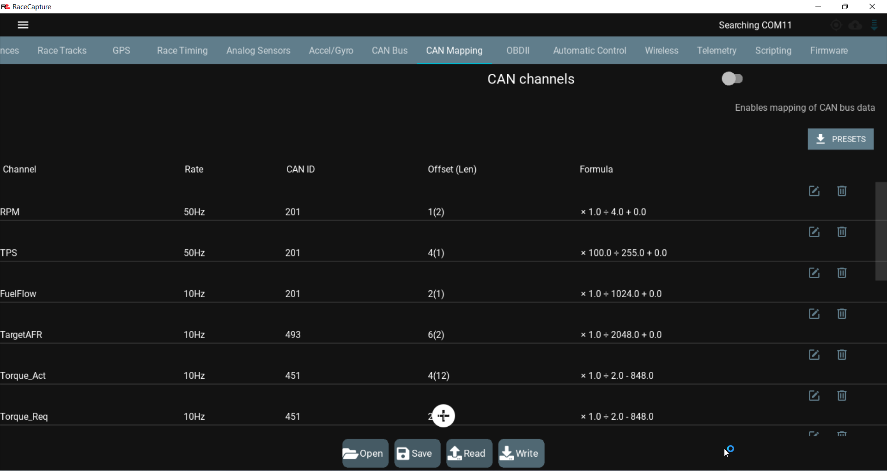This screenshot has width=887, height=471.
Task: Click the TargetAFR channel name
Action: (x=21, y=335)
